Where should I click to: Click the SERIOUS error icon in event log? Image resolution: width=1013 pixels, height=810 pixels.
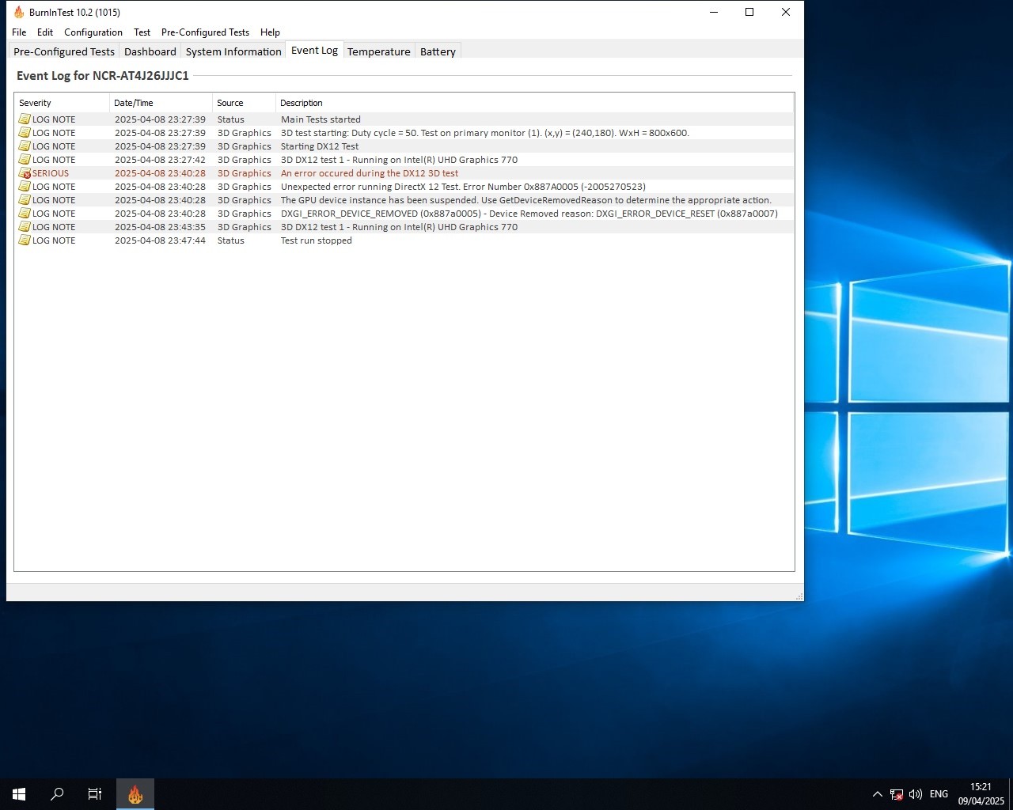tap(25, 173)
